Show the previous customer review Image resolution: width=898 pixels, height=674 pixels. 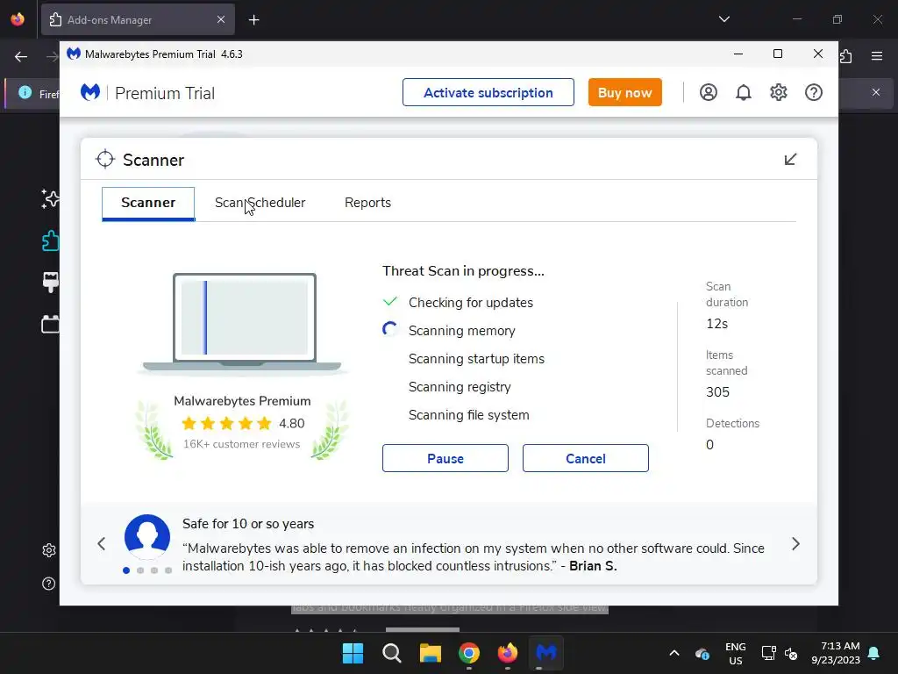click(102, 544)
